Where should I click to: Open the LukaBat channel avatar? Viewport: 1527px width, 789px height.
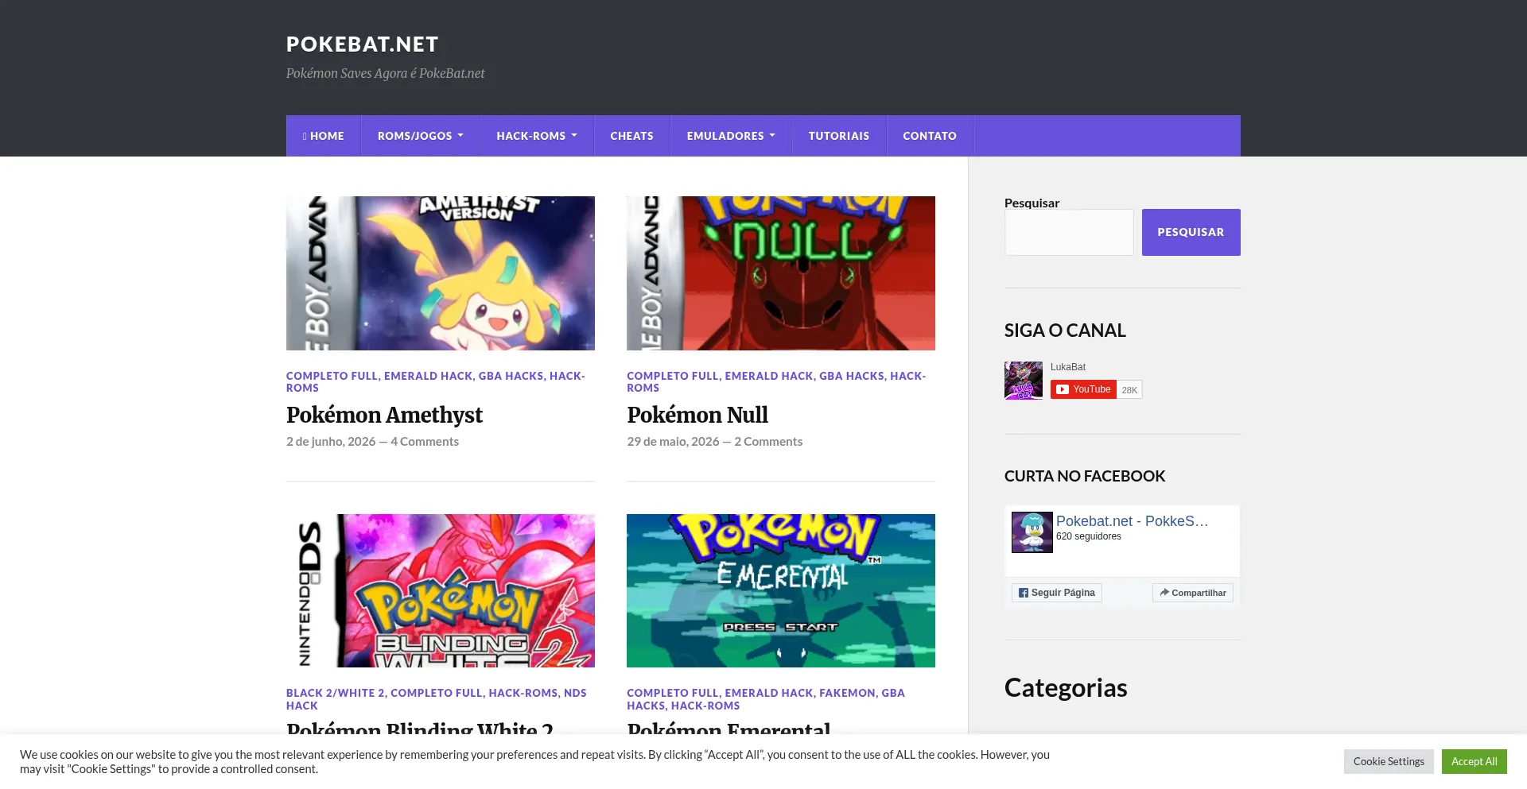click(1024, 381)
